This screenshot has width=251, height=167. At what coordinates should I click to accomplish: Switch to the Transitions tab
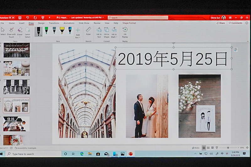pyautogui.click(x=54, y=23)
